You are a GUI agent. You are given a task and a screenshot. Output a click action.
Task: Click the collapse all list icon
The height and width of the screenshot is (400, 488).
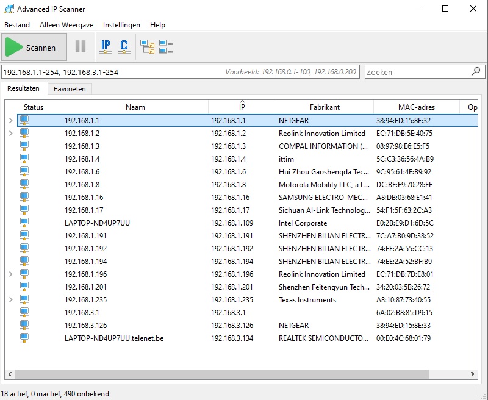(166, 47)
